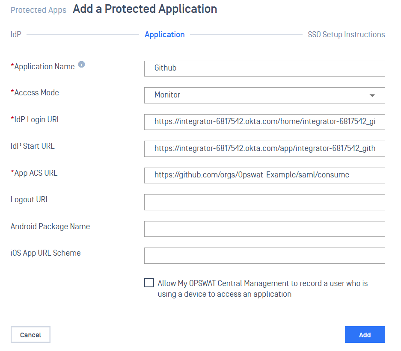The image size is (401, 351).
Task: Open the Monitor access mode combo box
Action: point(257,95)
